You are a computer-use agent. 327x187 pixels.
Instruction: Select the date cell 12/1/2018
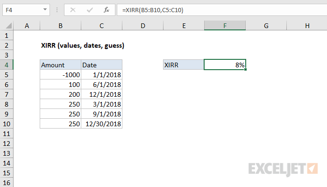point(101,94)
